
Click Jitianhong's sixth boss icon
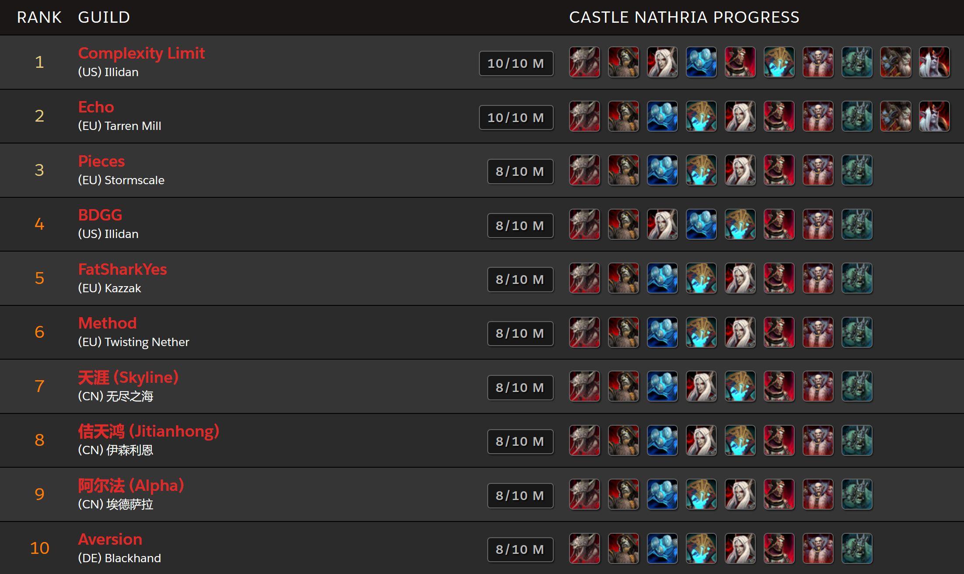[x=779, y=441]
